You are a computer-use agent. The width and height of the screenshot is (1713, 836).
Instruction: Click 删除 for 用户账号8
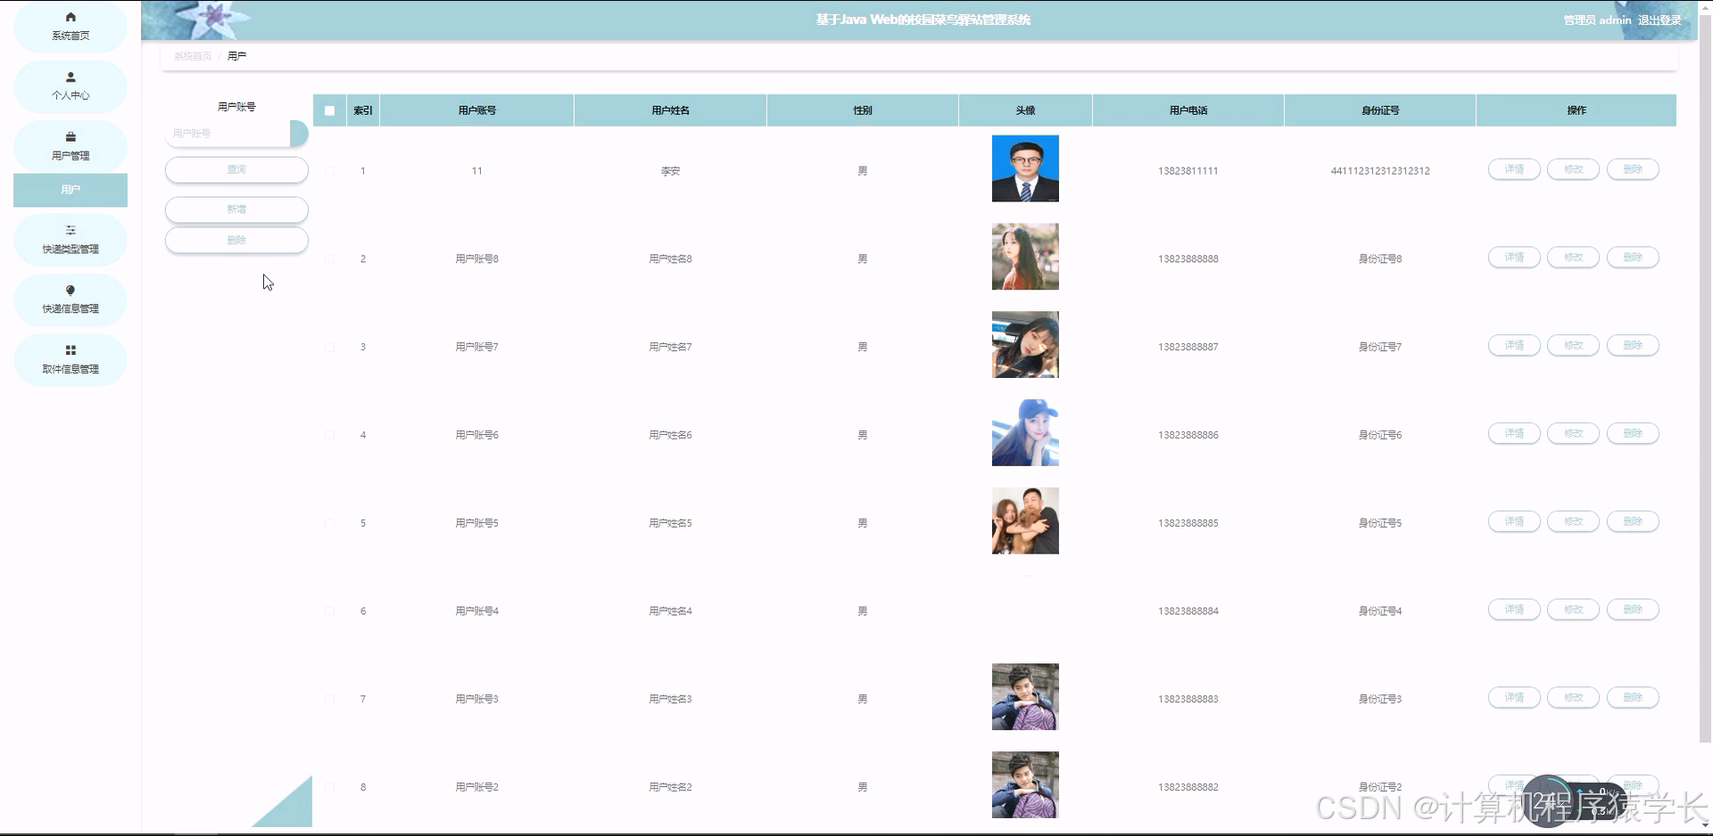[1633, 258]
